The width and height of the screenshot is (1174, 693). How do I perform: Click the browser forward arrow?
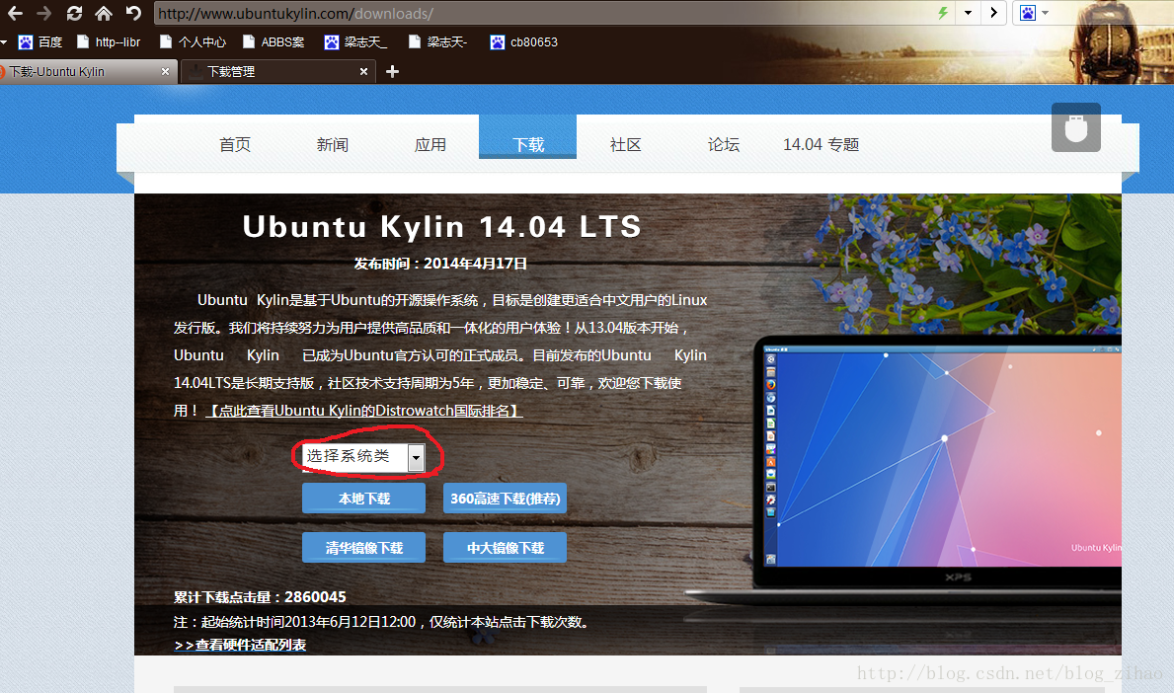(x=44, y=13)
